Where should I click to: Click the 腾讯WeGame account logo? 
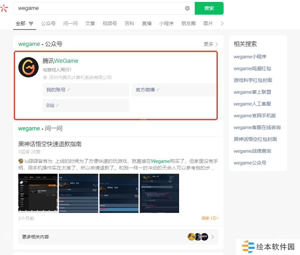coord(28,67)
